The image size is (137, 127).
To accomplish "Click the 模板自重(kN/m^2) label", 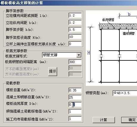I will coord(21,90).
